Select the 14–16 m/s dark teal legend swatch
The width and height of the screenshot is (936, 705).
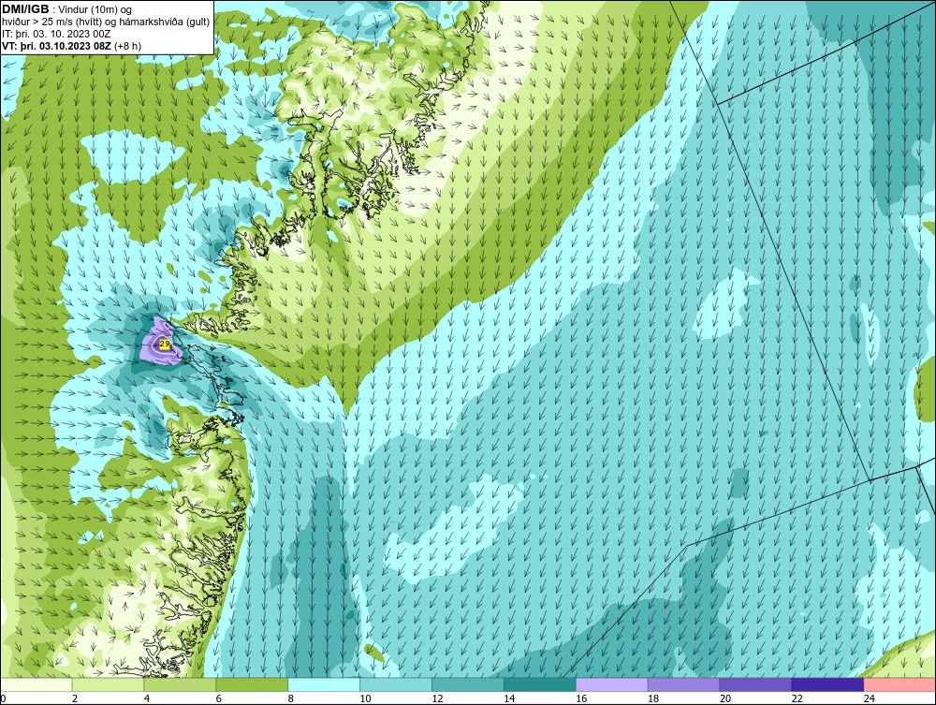click(x=540, y=684)
